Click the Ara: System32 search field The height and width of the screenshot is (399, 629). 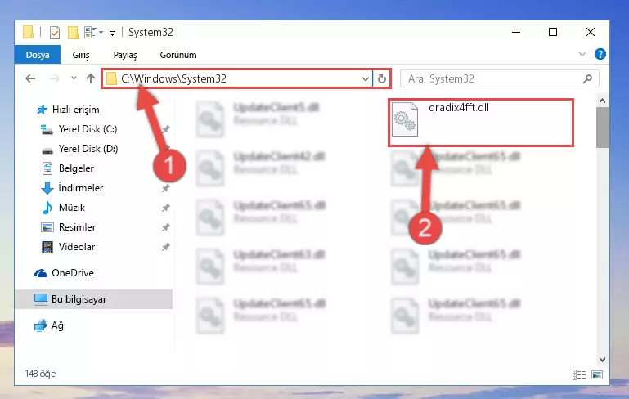pyautogui.click(x=493, y=78)
